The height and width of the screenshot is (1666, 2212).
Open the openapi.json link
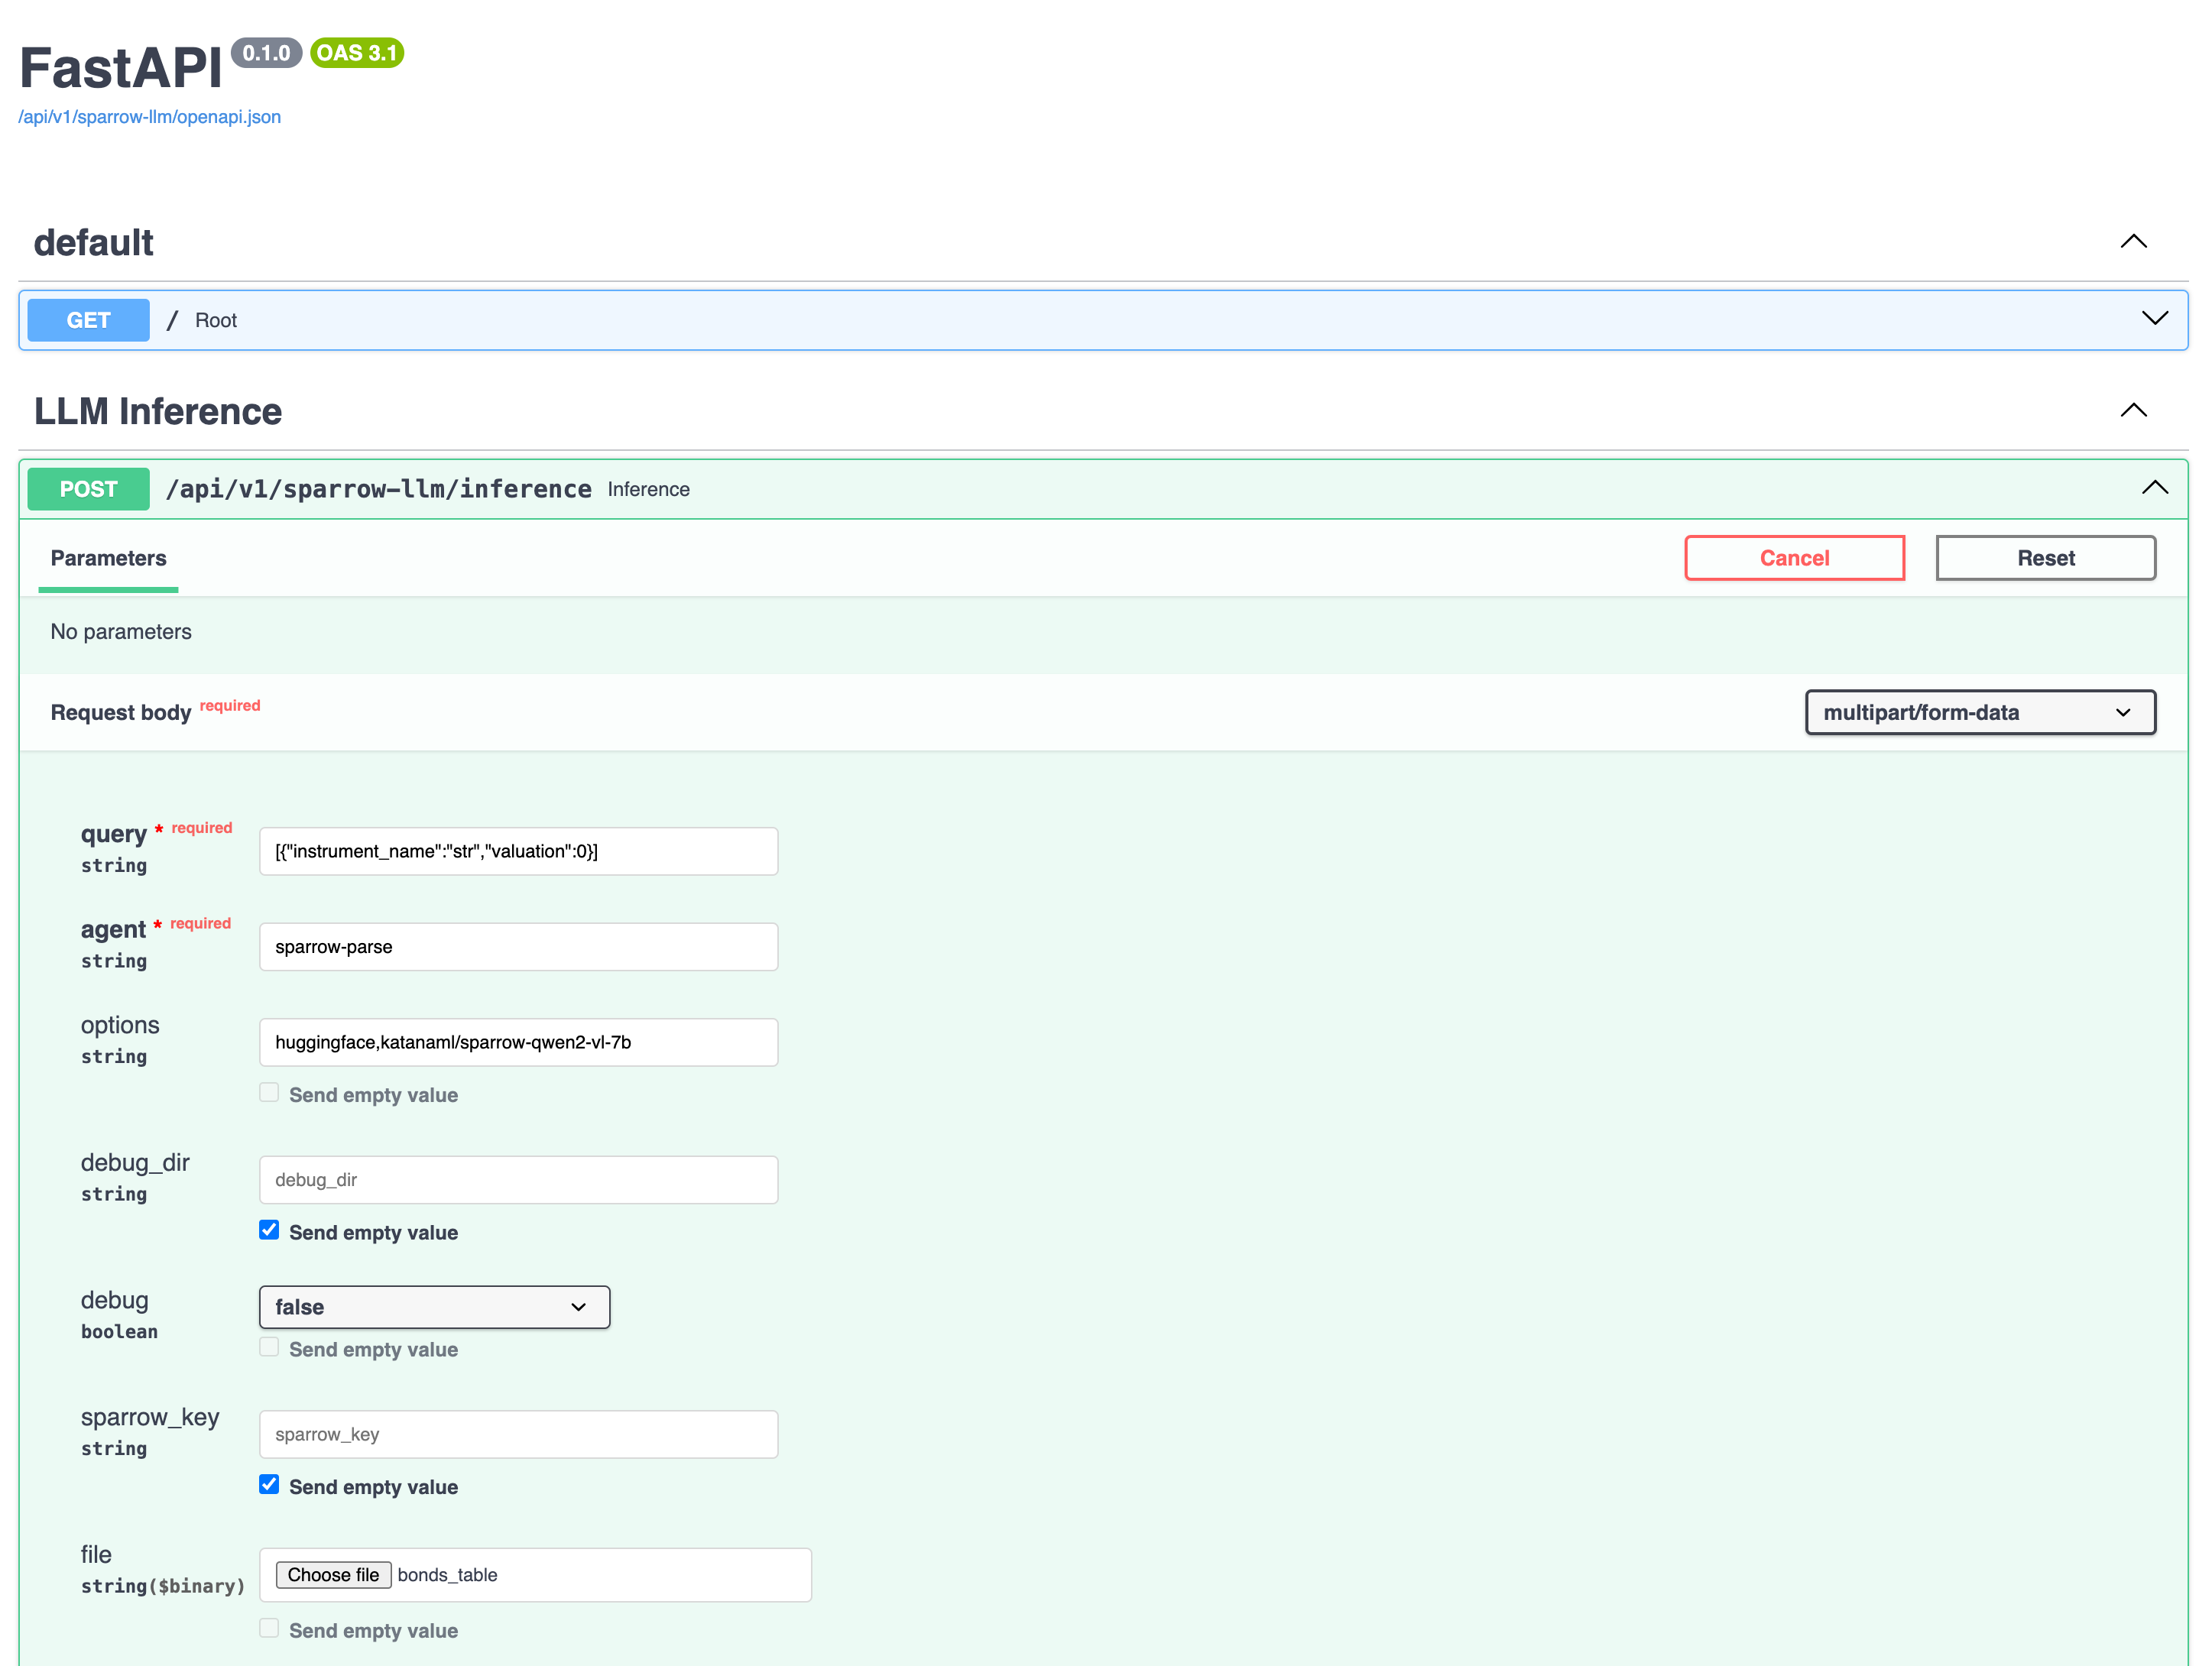tap(149, 117)
